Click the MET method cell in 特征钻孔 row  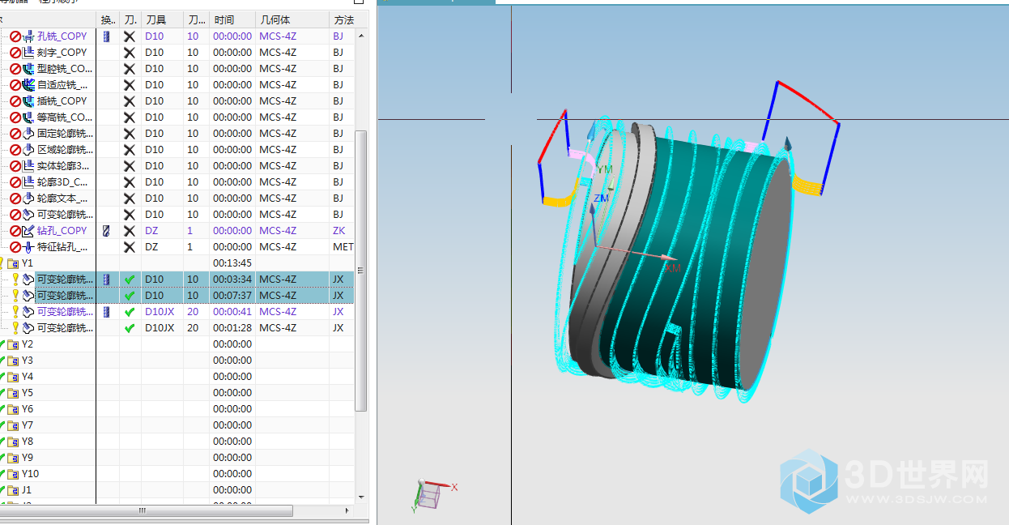[x=343, y=246]
